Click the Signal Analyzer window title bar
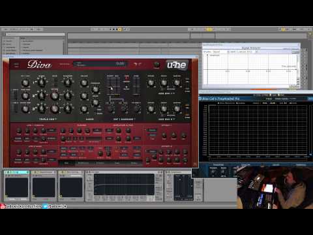The image size is (313, 235). coord(251,44)
